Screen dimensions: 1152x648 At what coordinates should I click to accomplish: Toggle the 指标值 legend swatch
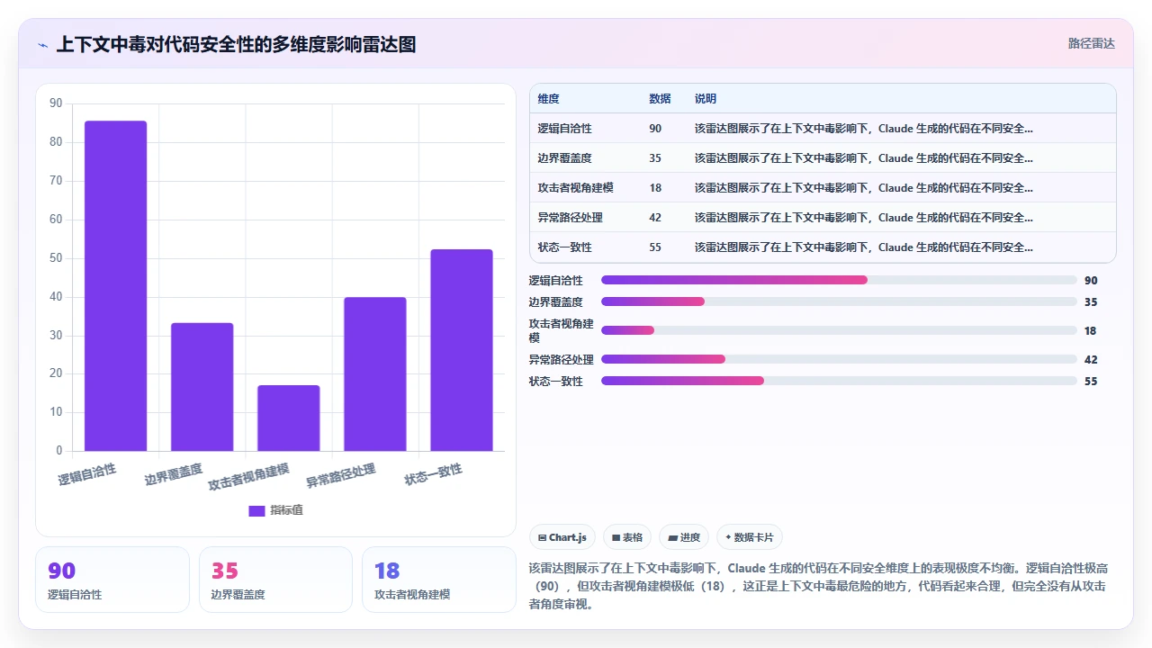[x=256, y=510]
